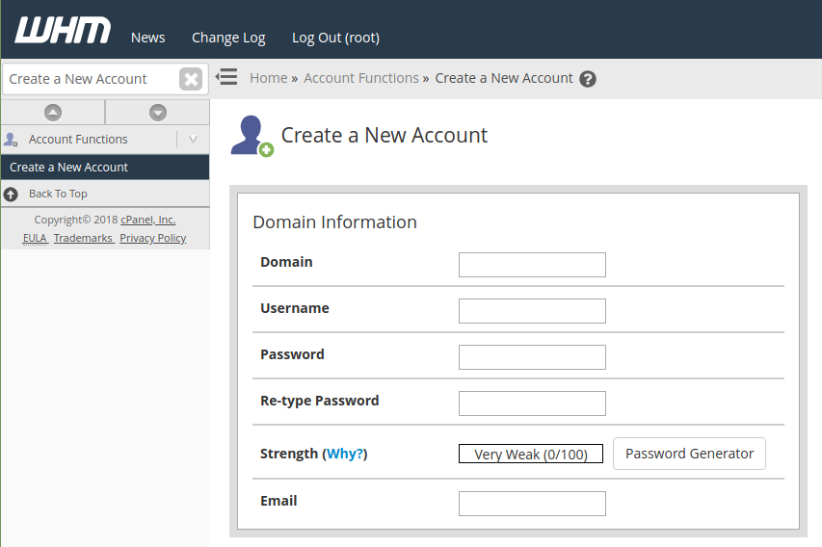
Task: Open the News menu item
Action: [x=148, y=38]
